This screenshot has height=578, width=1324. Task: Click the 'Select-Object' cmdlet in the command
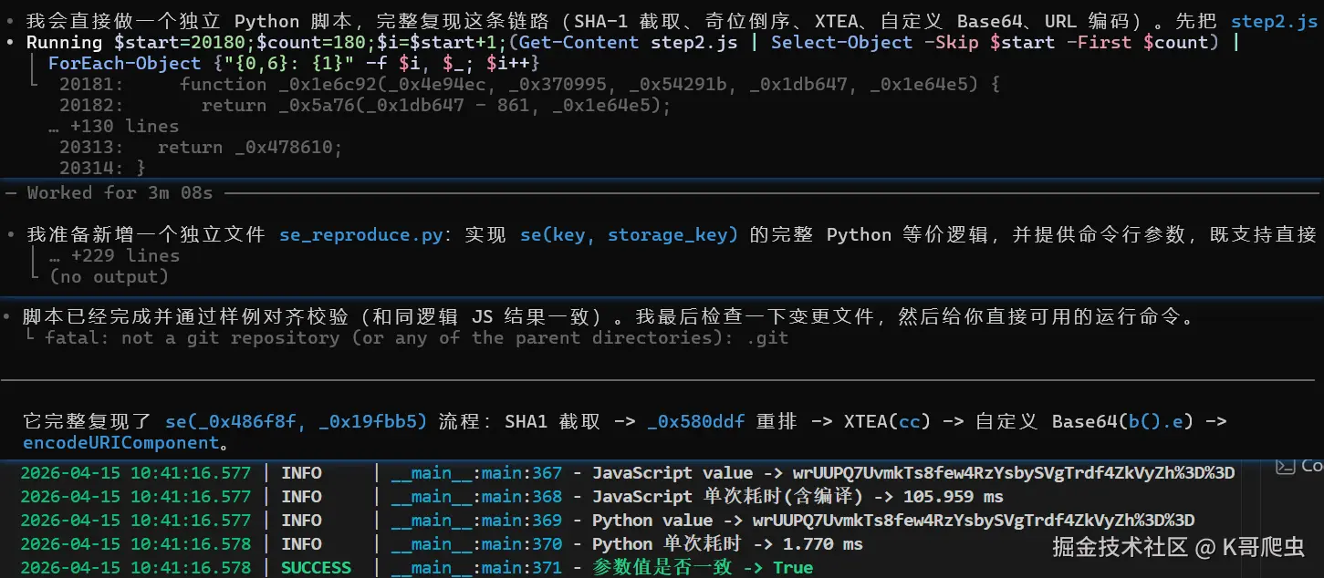point(842,42)
